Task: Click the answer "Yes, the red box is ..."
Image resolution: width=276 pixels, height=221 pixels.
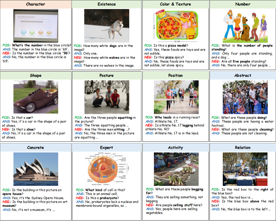Action: tap(237, 197)
